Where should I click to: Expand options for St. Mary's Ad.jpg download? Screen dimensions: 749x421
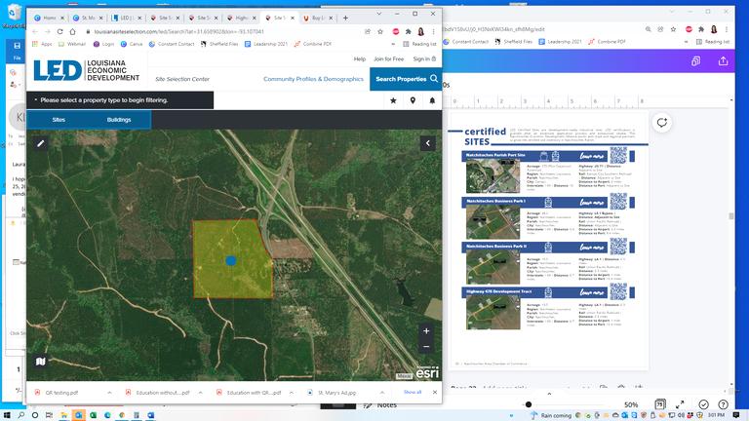click(x=382, y=393)
